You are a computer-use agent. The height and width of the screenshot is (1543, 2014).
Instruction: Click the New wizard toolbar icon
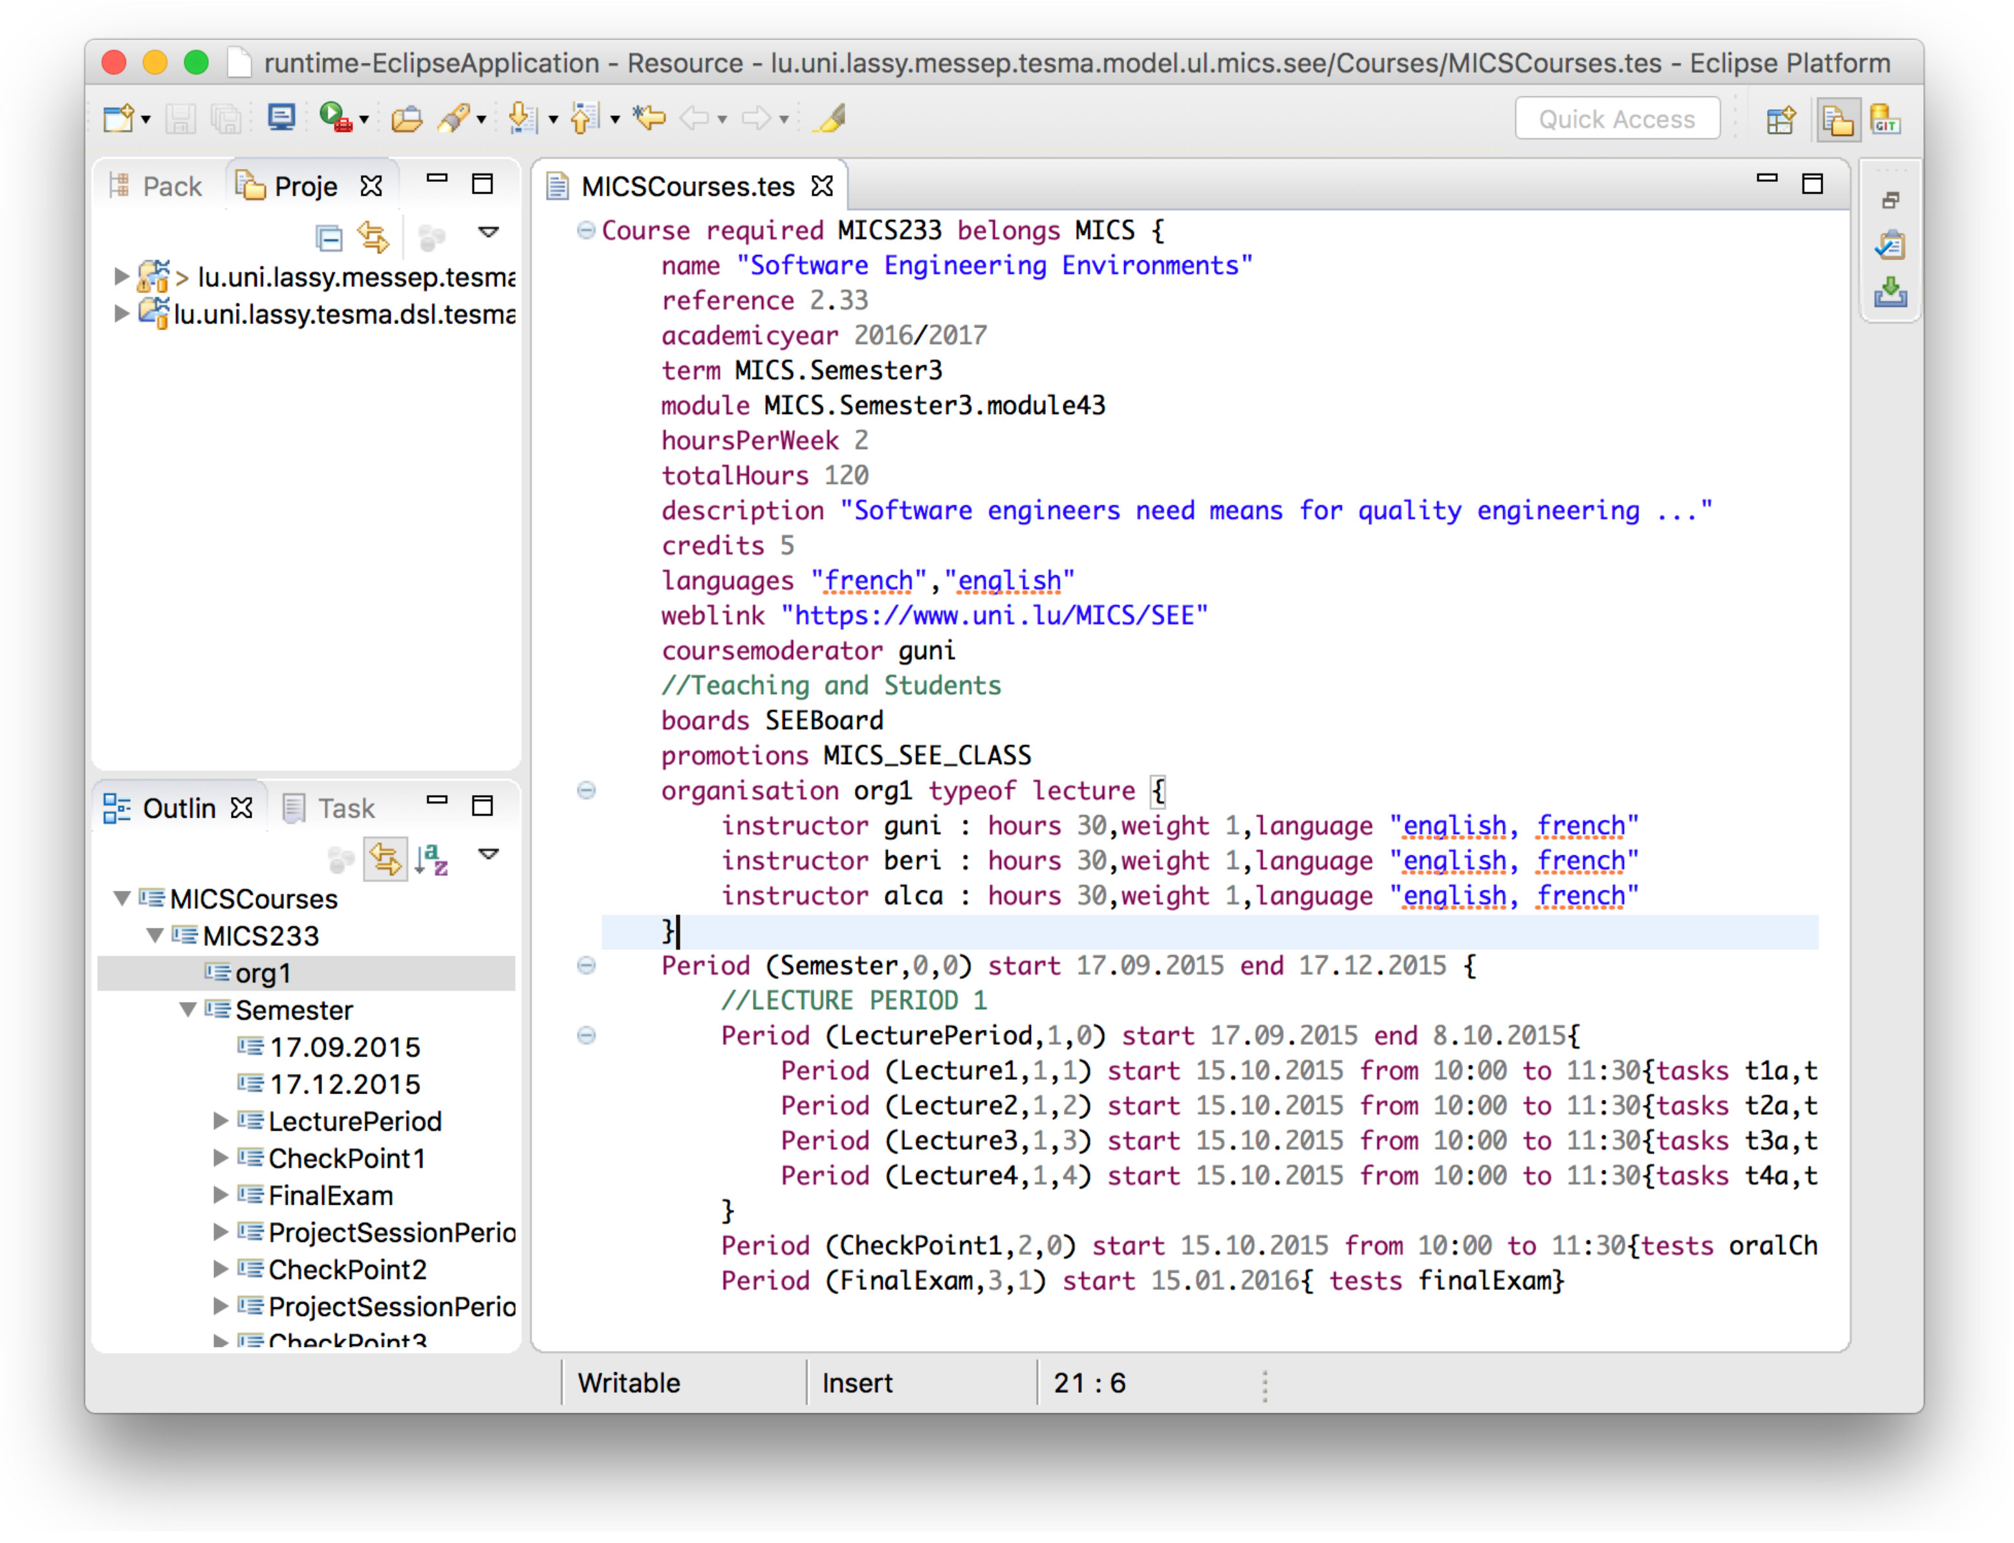click(x=120, y=118)
